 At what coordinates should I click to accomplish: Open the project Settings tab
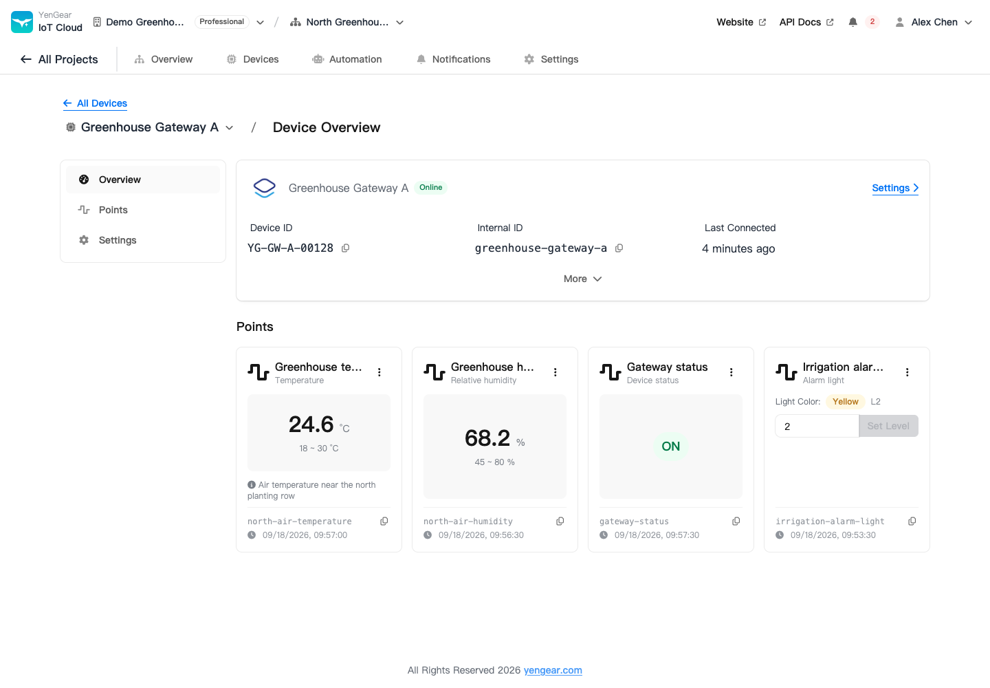551,59
